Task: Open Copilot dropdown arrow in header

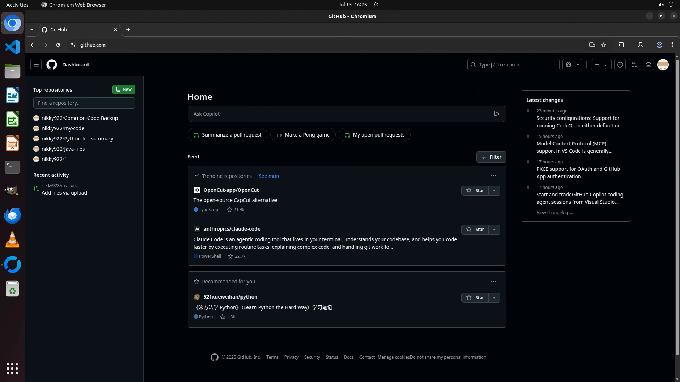Action: [578, 65]
